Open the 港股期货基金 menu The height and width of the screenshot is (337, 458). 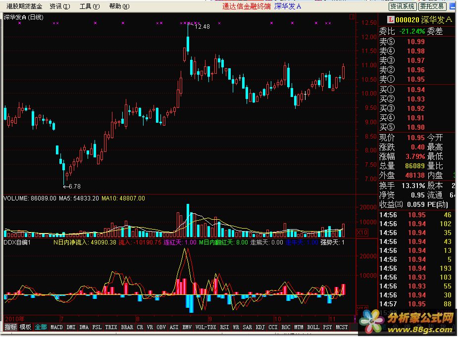coord(25,6)
